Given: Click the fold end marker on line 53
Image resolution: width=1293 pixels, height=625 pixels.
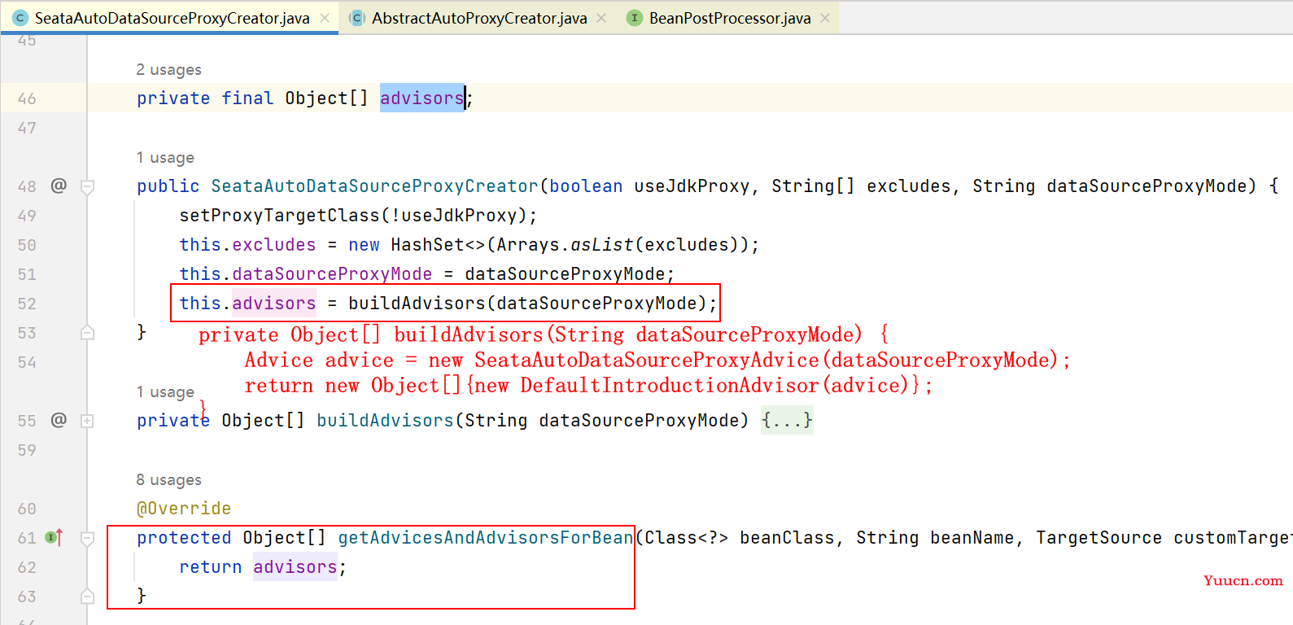Looking at the screenshot, I should point(87,332).
